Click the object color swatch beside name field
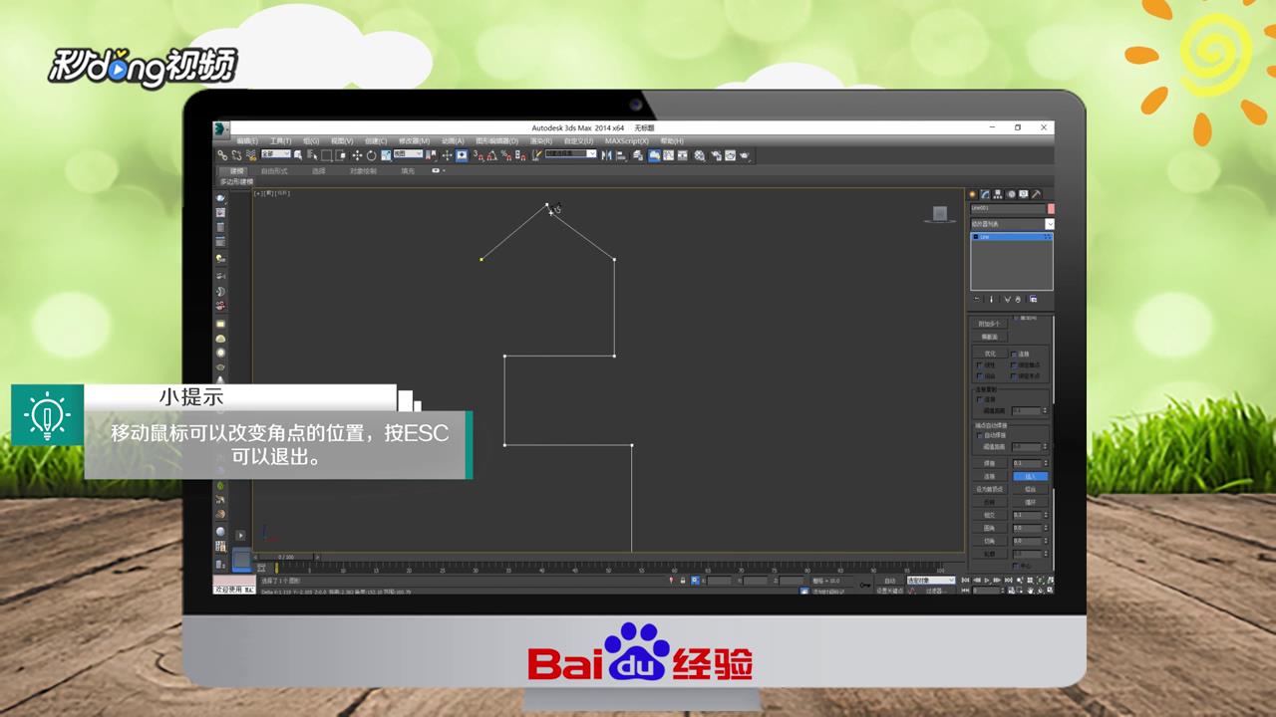The height and width of the screenshot is (717, 1276). (1051, 208)
